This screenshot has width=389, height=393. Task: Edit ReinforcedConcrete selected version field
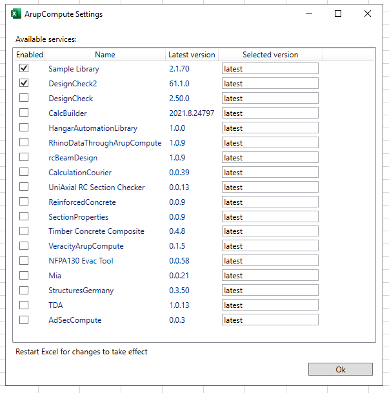tap(270, 202)
